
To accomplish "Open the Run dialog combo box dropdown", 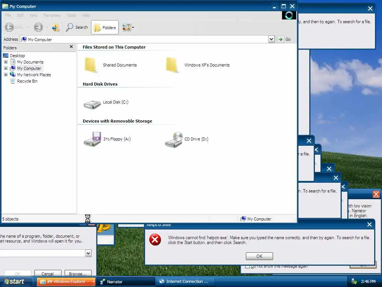I will tap(88, 253).
